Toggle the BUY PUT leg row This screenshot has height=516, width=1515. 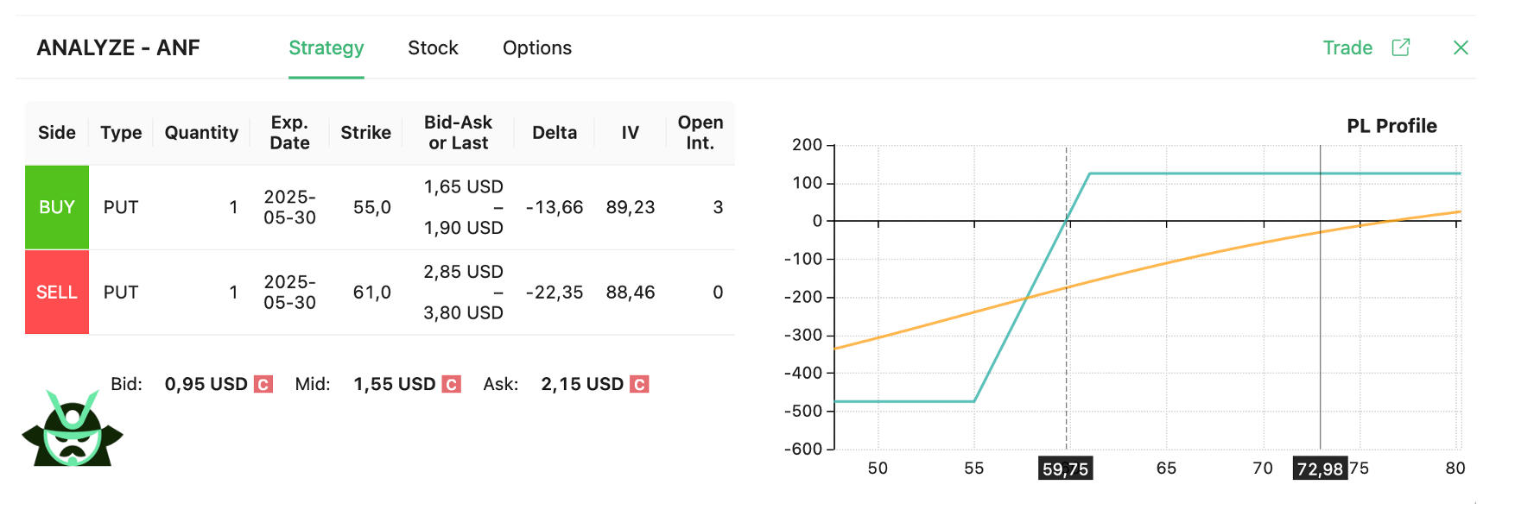(389, 206)
